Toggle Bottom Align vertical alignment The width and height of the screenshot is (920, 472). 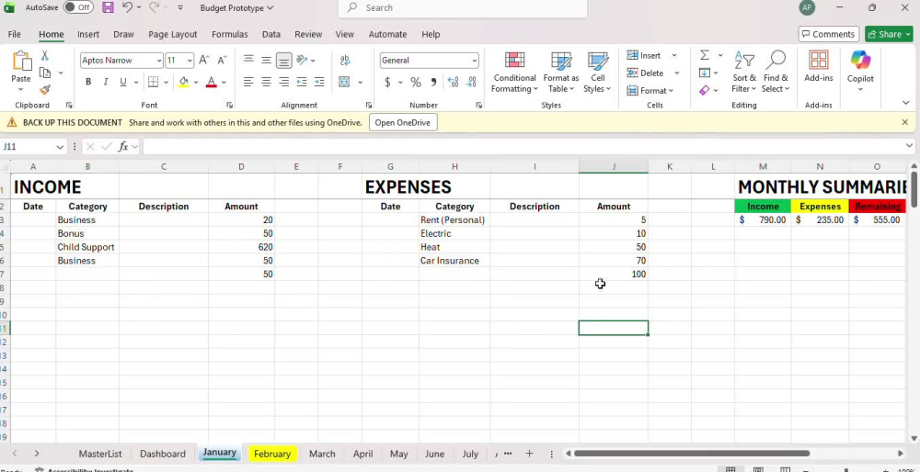pyautogui.click(x=283, y=60)
